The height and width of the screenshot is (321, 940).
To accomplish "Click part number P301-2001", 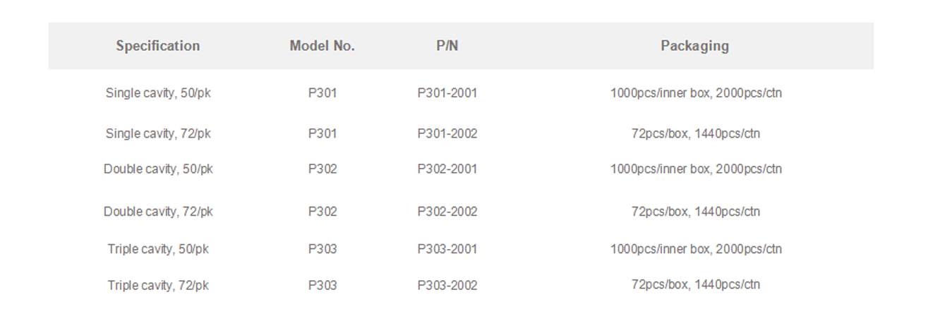I will (x=447, y=93).
